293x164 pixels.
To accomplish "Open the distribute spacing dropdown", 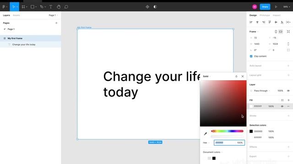I will (288, 22).
